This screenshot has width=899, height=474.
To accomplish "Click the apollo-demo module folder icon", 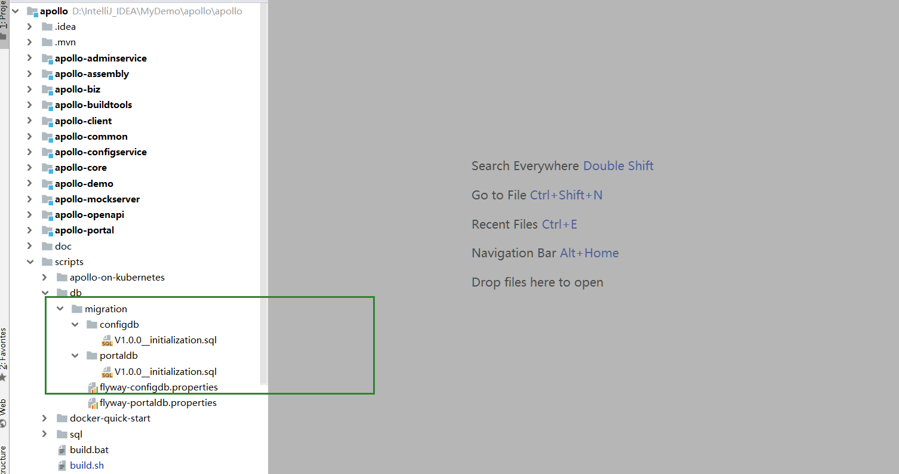I will pyautogui.click(x=47, y=183).
